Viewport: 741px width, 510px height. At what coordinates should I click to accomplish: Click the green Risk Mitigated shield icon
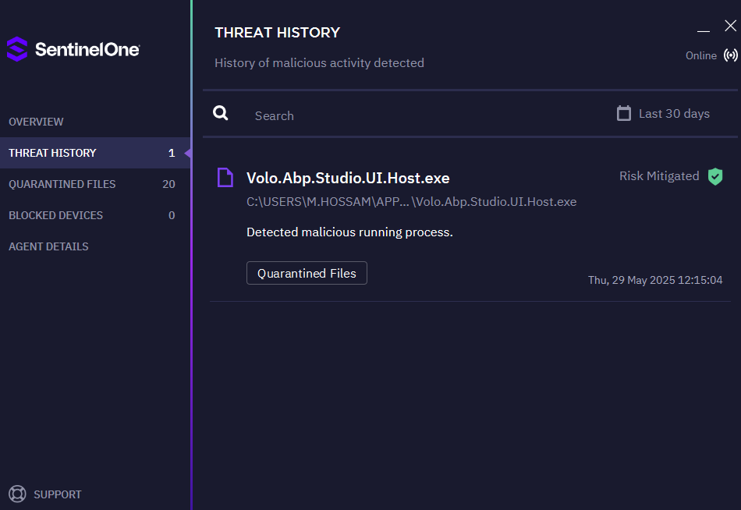click(x=715, y=176)
